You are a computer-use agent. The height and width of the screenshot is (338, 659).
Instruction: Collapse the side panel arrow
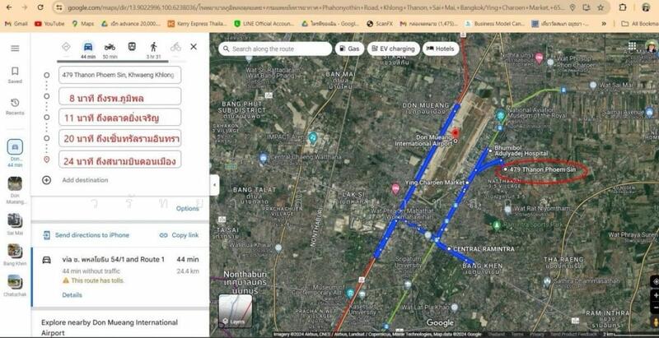tap(214, 186)
